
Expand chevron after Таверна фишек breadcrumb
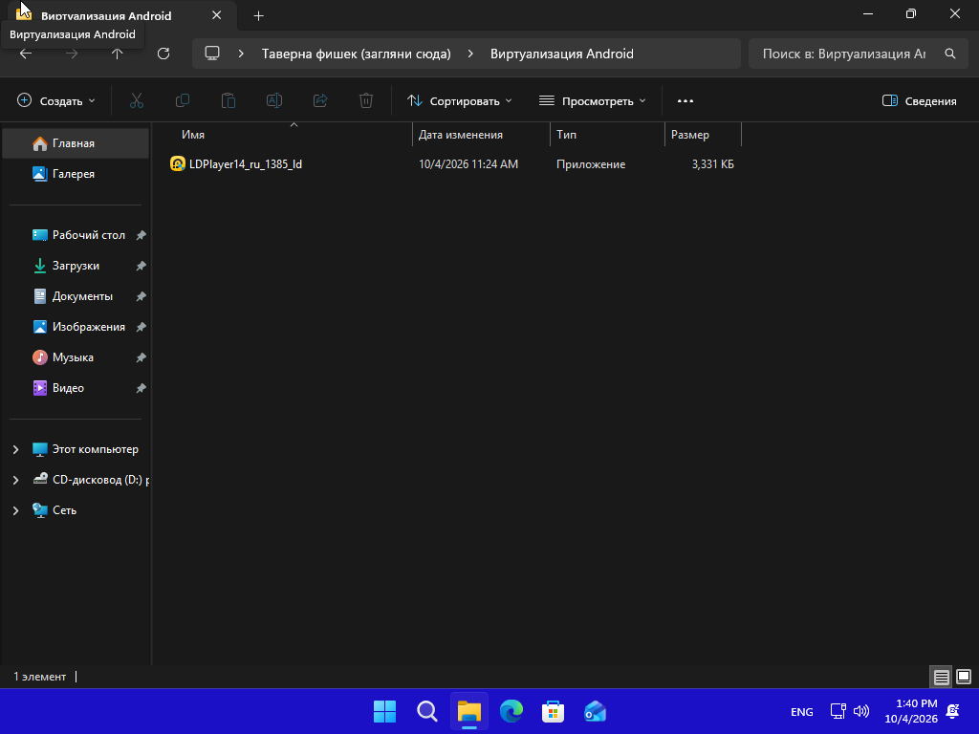[470, 54]
